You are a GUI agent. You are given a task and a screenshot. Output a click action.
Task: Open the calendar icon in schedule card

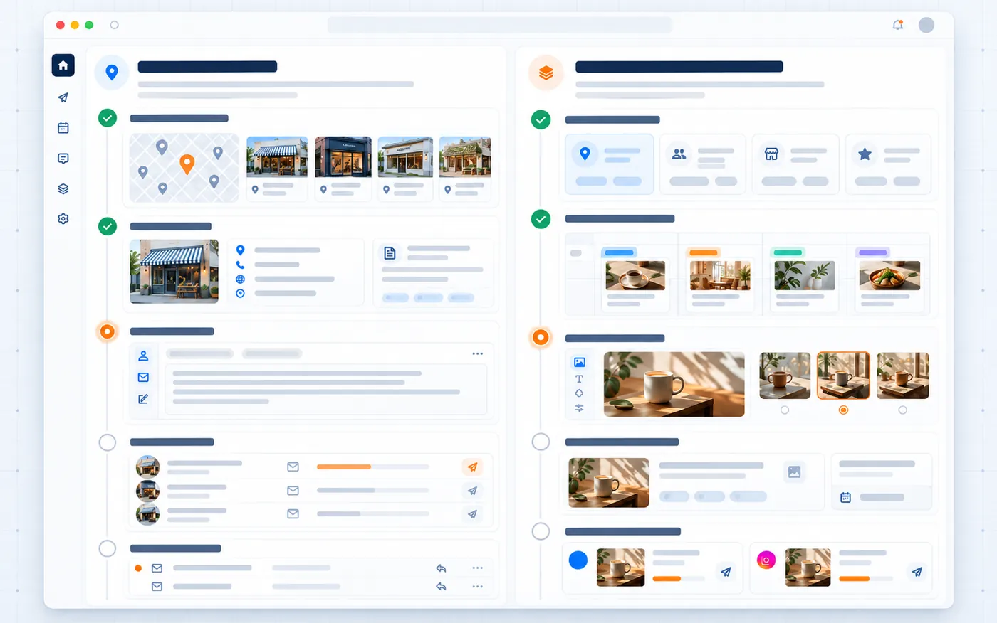coord(845,498)
